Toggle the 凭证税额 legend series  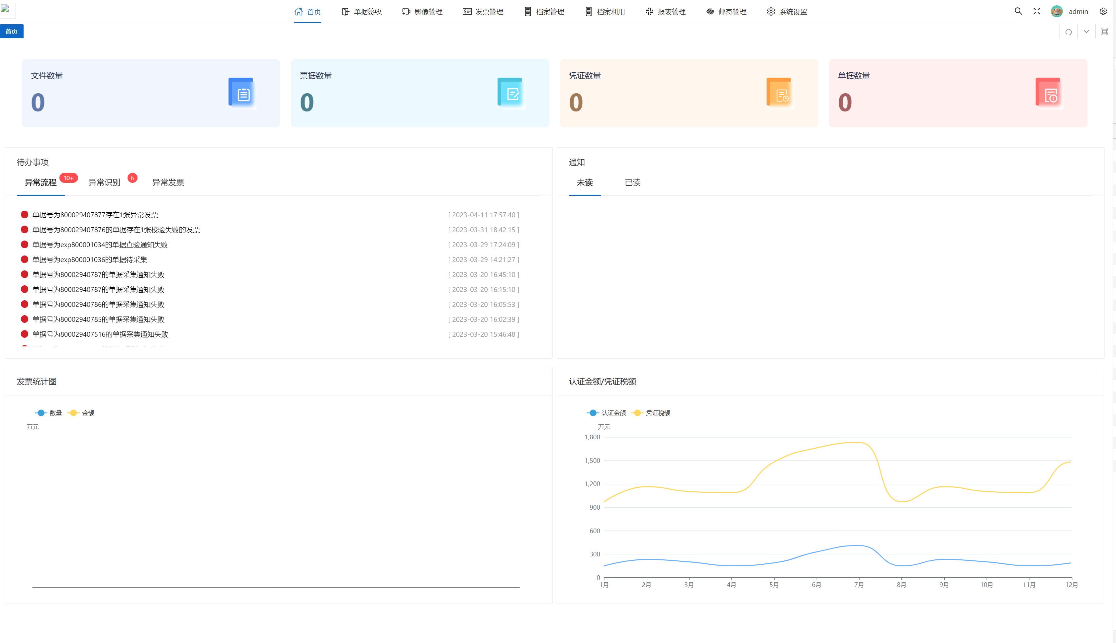651,413
